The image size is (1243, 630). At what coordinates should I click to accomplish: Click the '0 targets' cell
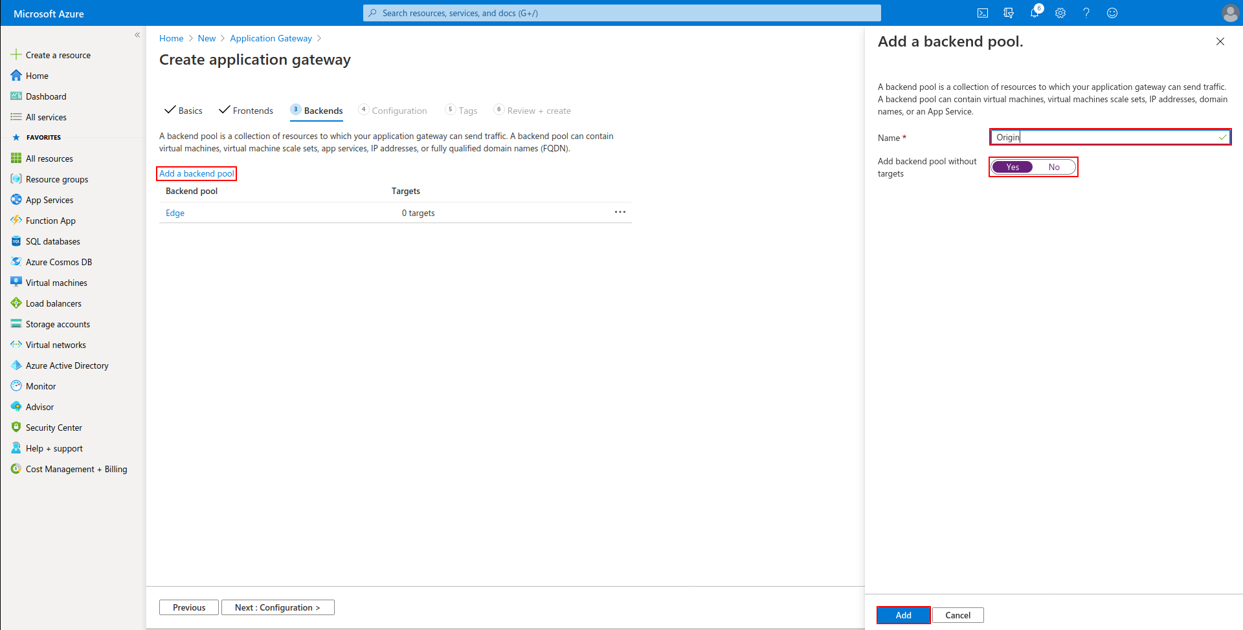tap(418, 213)
